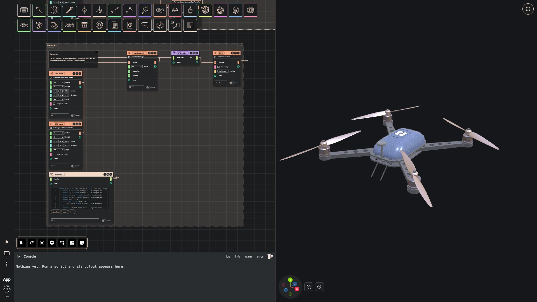Run the script with the sidebar play button

[7, 242]
